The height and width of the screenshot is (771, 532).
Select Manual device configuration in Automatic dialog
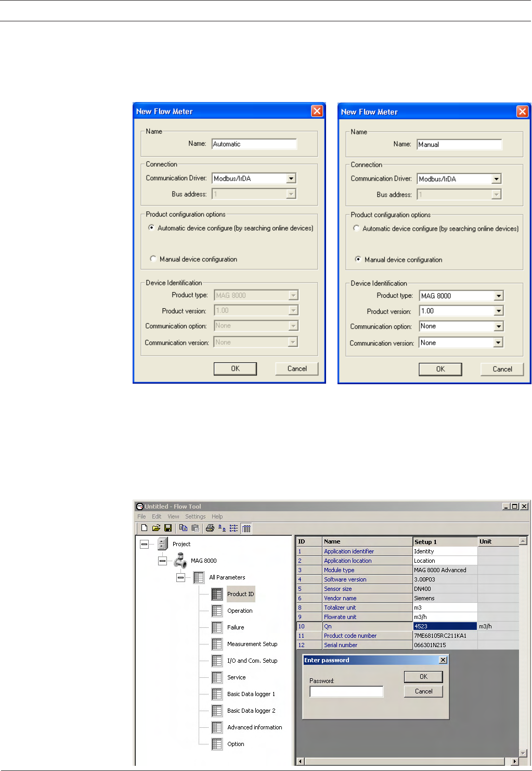click(x=153, y=259)
